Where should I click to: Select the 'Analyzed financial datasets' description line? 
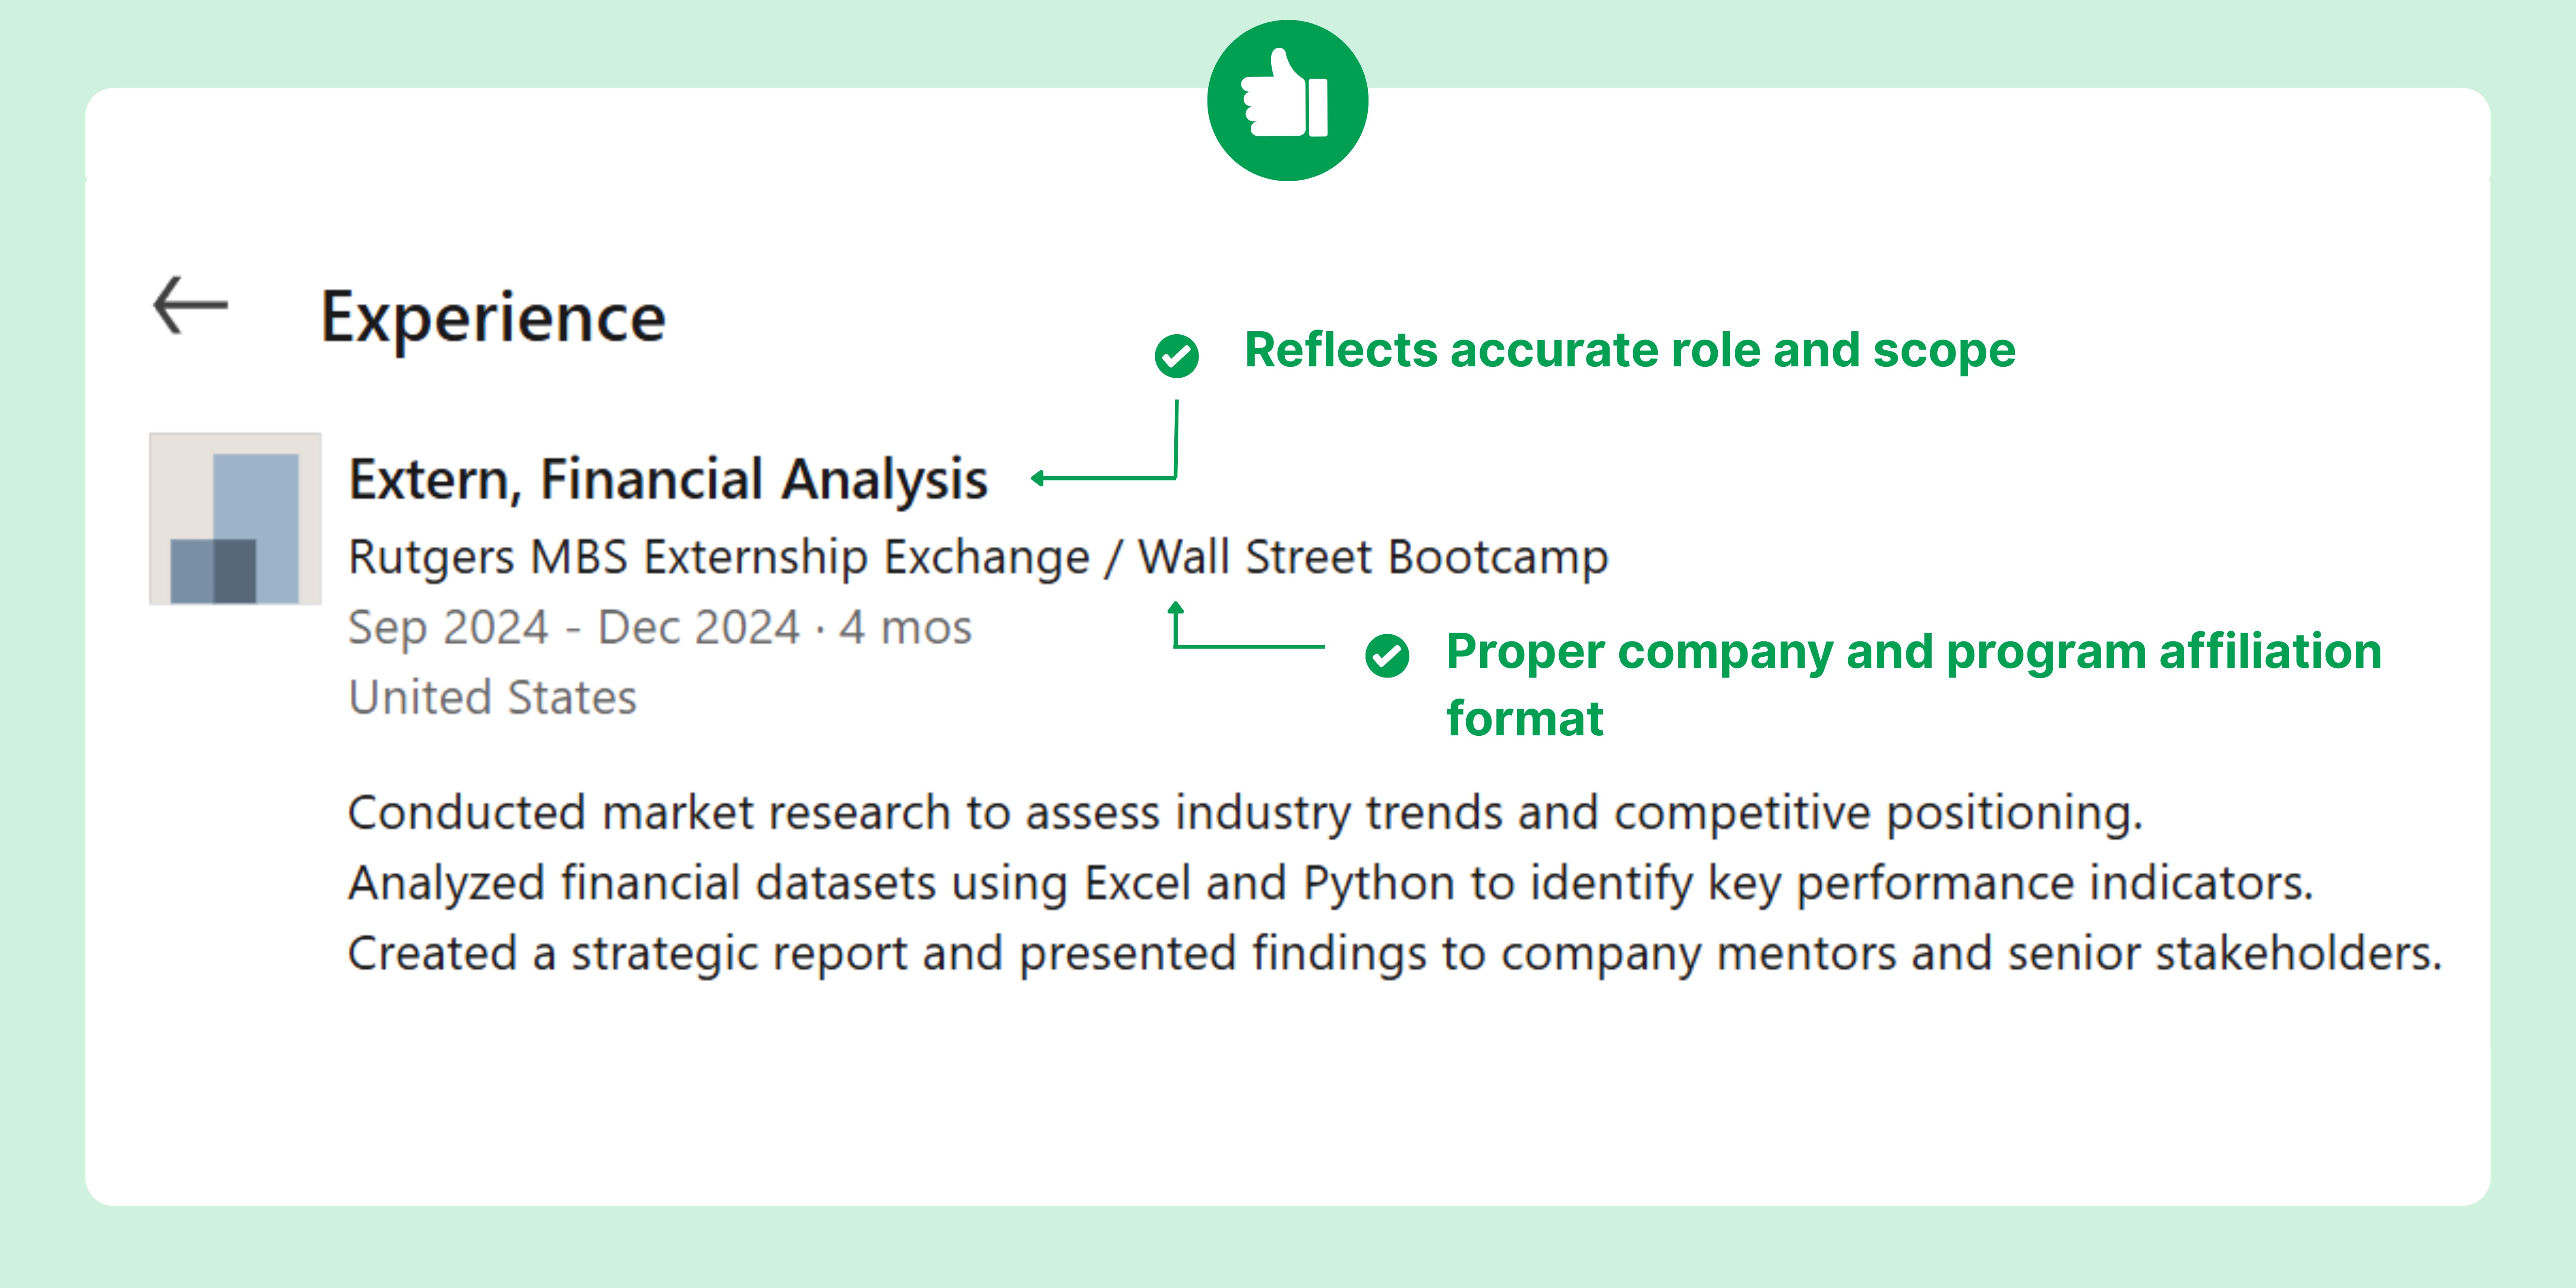(1330, 883)
